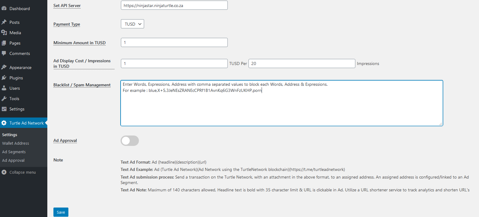Go to the Posts menu
The image size is (479, 217).
24,22
